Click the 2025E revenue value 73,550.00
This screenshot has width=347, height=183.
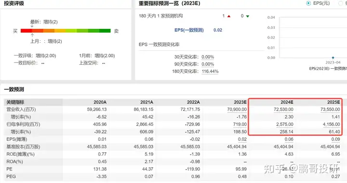point(330,110)
